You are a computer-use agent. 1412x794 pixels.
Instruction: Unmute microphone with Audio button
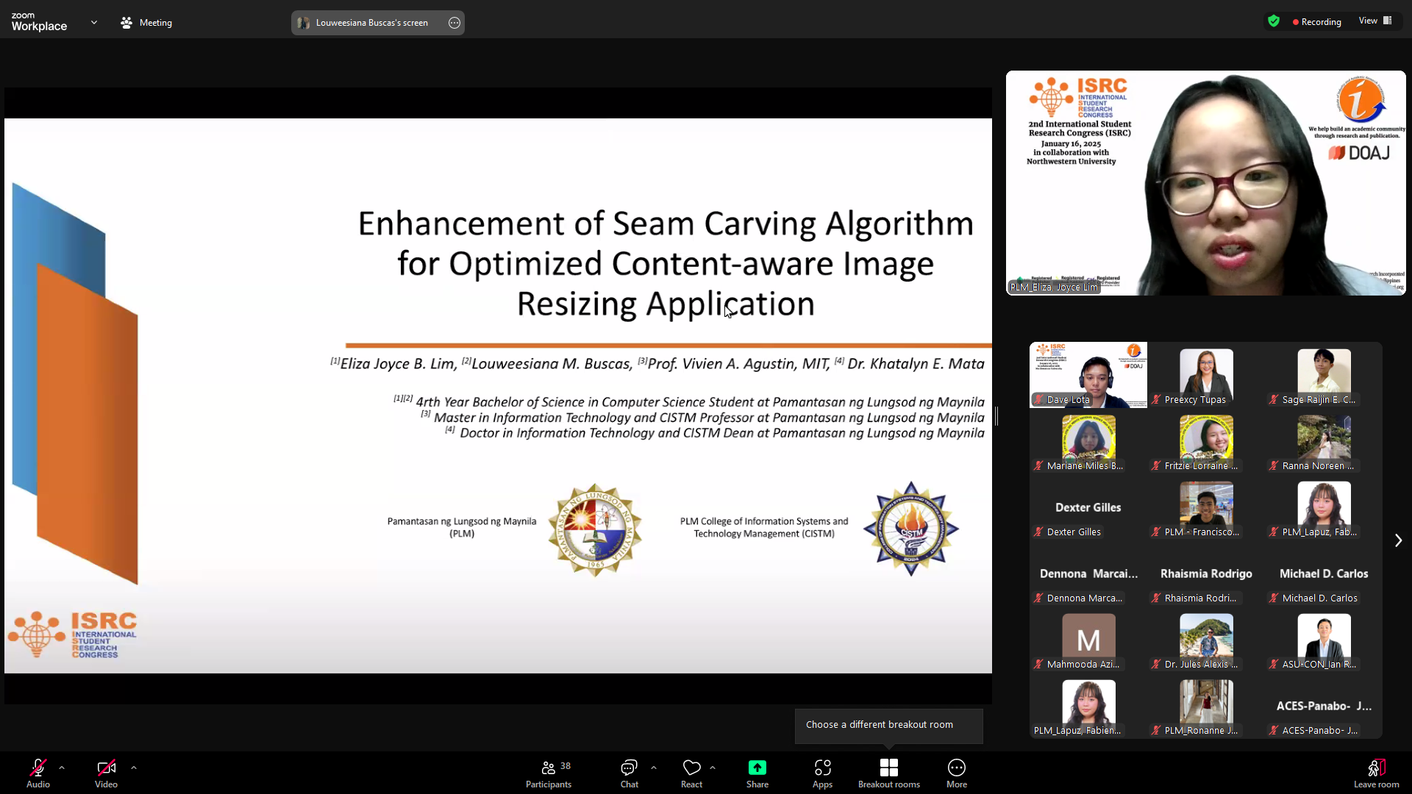[x=38, y=773]
